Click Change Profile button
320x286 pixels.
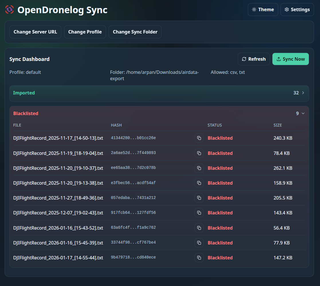pos(85,32)
